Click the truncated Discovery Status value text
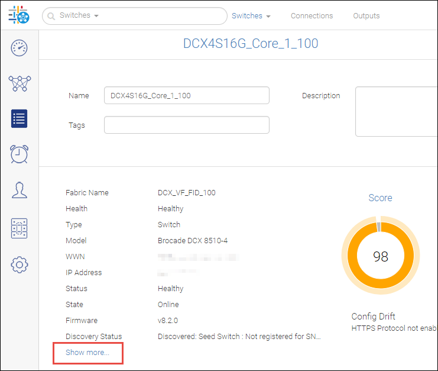This screenshot has height=371, width=438. click(x=239, y=337)
